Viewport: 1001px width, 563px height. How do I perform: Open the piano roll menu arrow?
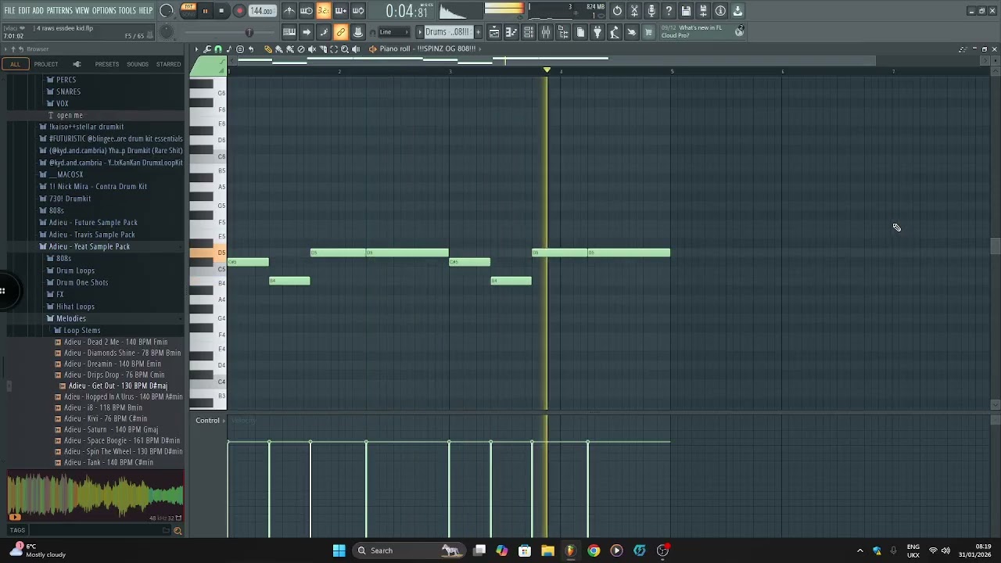point(196,49)
